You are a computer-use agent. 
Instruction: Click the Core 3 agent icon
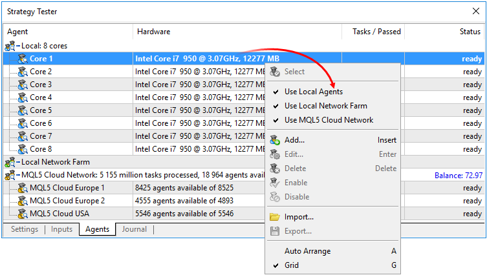click(23, 85)
